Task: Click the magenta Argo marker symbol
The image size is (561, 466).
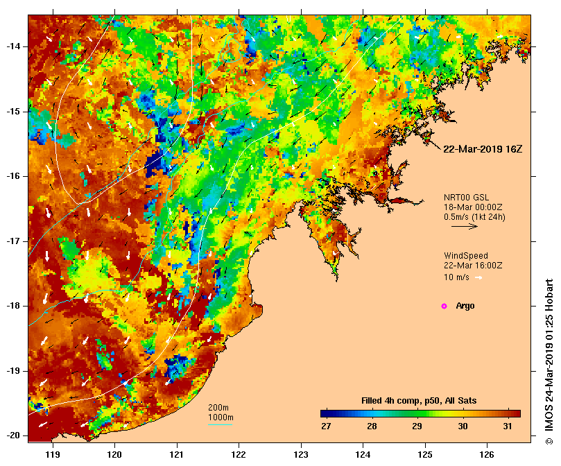Action: coord(444,306)
